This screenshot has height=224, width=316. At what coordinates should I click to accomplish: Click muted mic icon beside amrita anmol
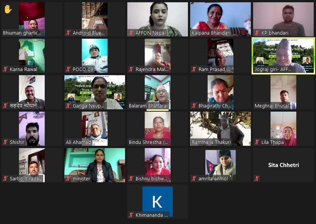pos(194,178)
